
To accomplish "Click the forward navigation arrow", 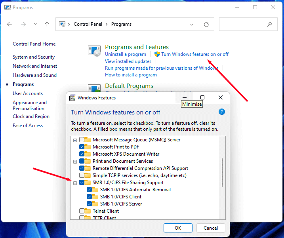I will 23,24.
